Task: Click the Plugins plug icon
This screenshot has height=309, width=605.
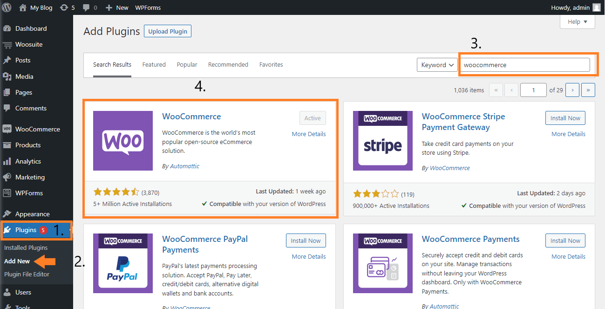Action: click(7, 230)
